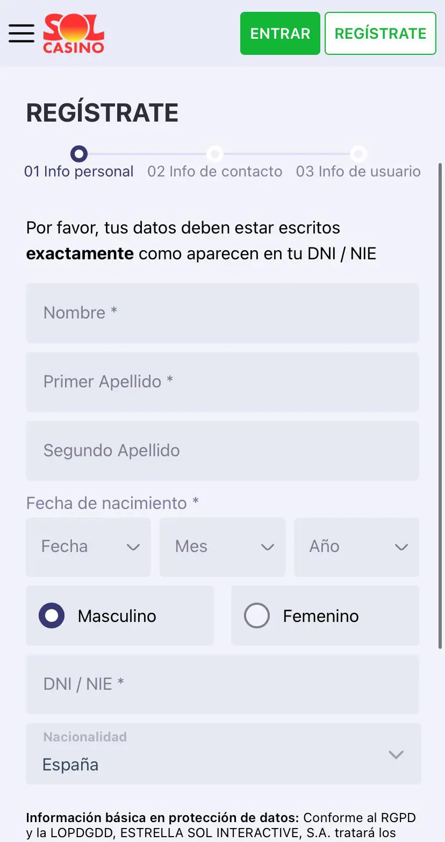Viewport: 445px width, 842px height.
Task: Focus the Nombre input field
Action: pos(222,313)
